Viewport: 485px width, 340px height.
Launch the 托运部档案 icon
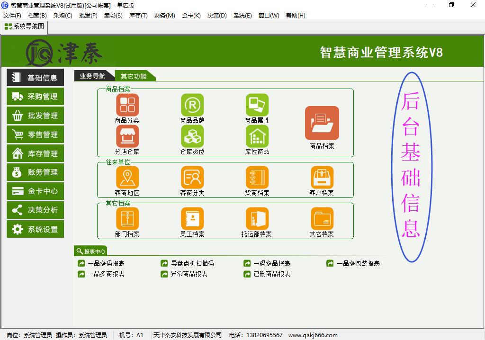pyautogui.click(x=257, y=219)
